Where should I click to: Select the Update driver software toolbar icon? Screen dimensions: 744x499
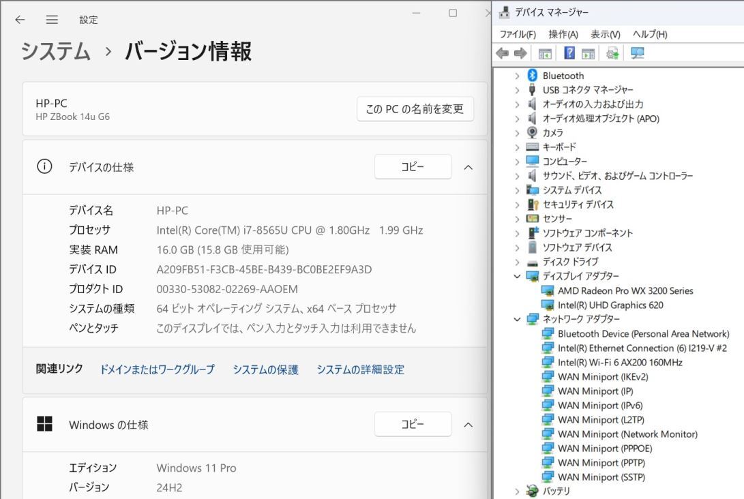[612, 52]
